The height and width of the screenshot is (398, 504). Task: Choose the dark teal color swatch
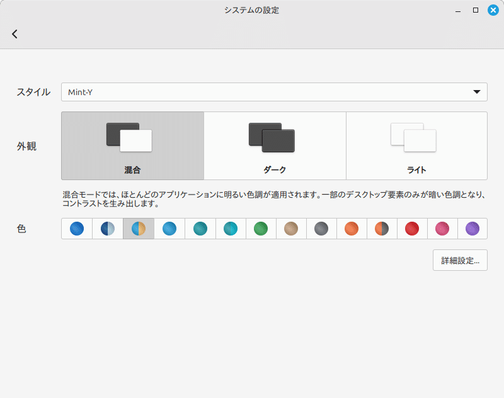(x=200, y=229)
